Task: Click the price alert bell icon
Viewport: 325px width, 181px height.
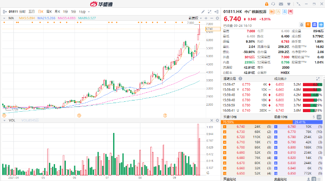Action: (302, 25)
